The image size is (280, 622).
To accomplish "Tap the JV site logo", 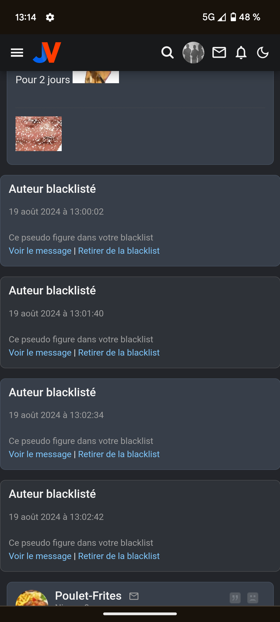I will pos(47,53).
